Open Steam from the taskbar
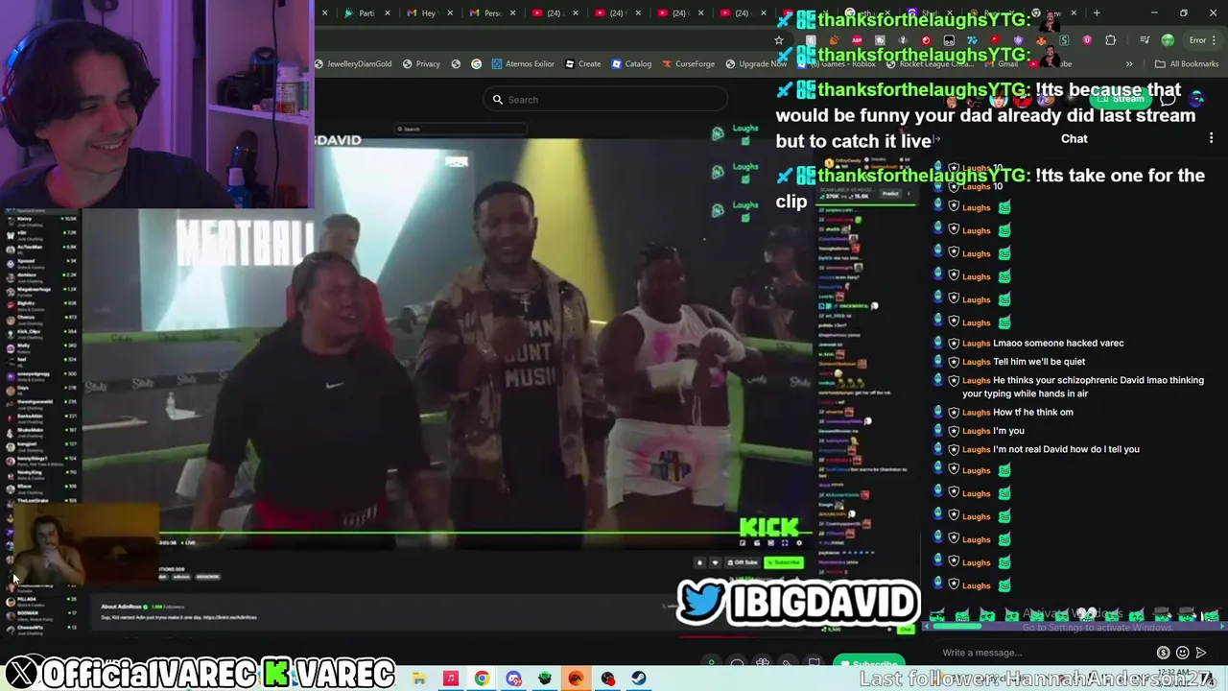 [639, 679]
